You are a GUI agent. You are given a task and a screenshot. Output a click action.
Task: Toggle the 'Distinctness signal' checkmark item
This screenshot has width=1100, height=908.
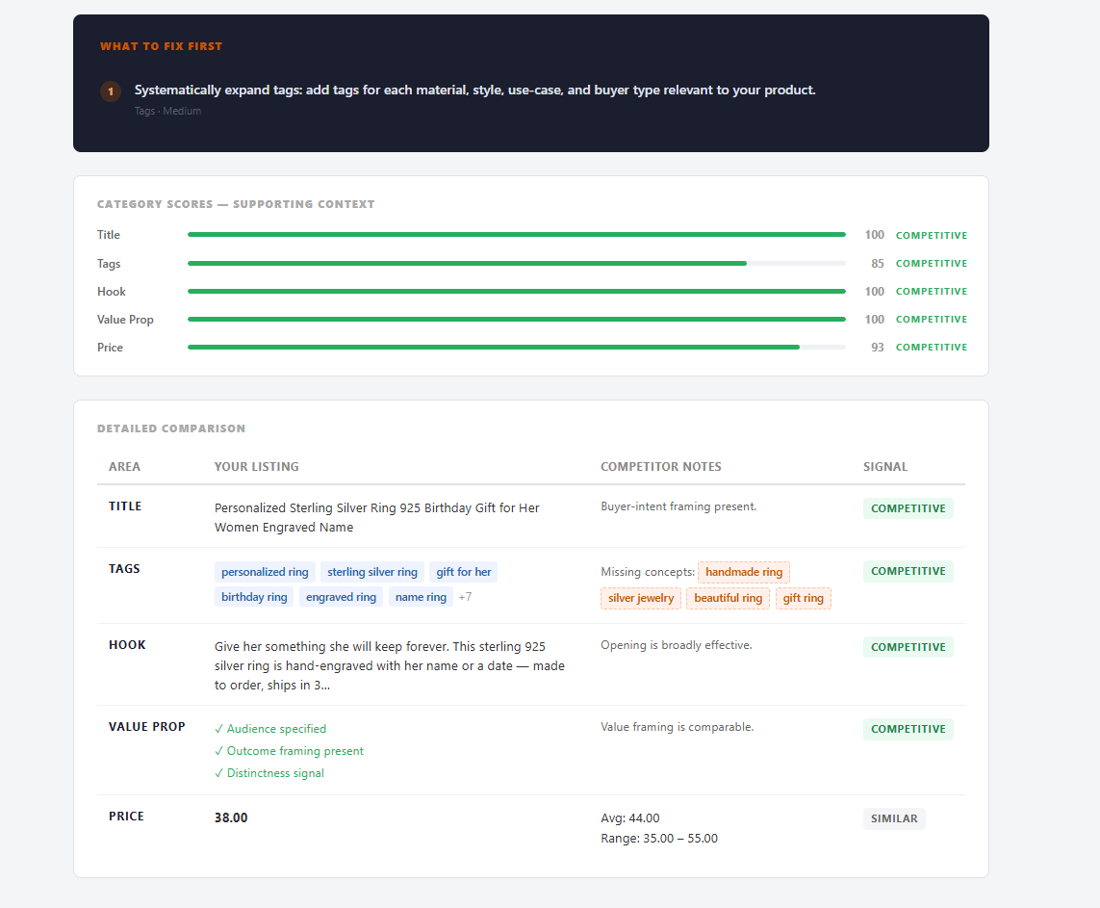tap(269, 772)
